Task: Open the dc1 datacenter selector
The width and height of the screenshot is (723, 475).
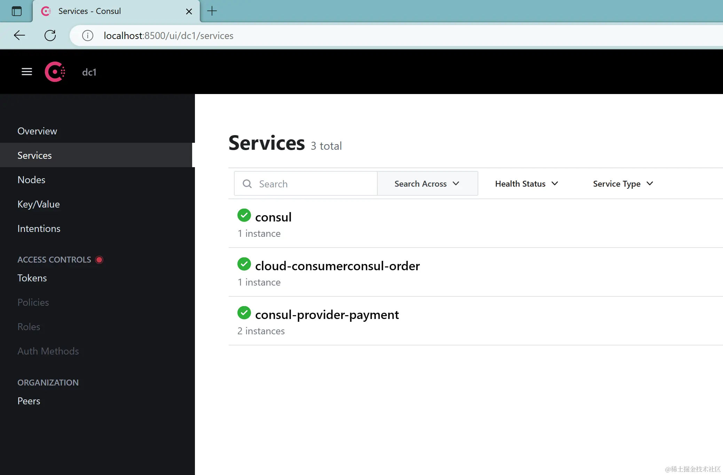Action: pyautogui.click(x=89, y=72)
